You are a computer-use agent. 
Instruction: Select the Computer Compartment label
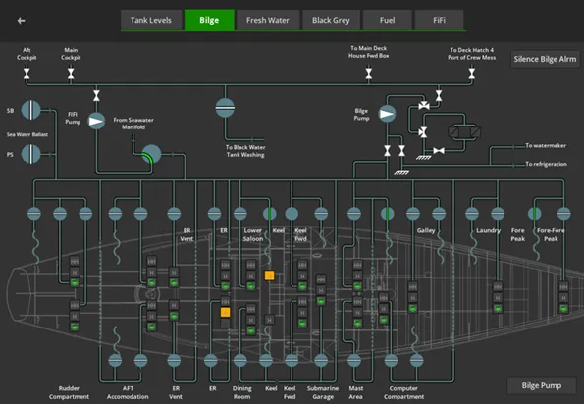pyautogui.click(x=403, y=392)
